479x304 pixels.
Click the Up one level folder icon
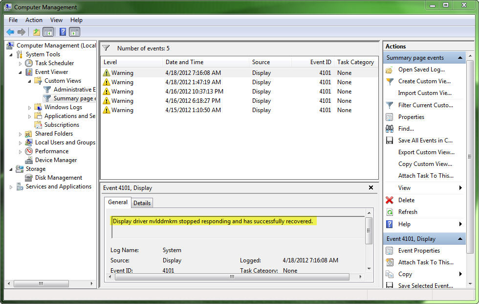pyautogui.click(x=36, y=32)
